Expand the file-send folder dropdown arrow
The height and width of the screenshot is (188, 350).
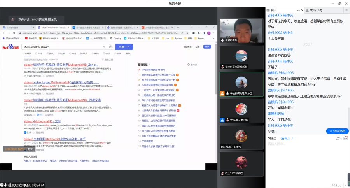(340, 138)
